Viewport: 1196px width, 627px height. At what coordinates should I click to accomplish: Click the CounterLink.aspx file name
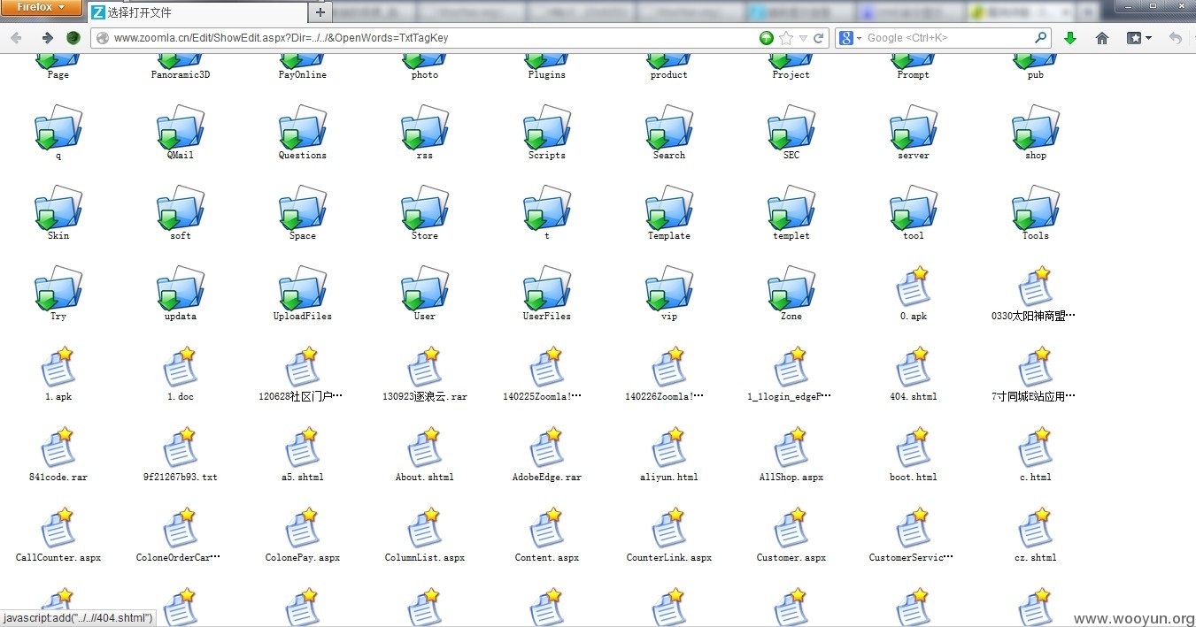pyautogui.click(x=669, y=558)
